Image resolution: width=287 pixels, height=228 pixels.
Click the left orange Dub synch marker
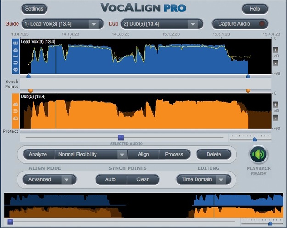[31, 91]
